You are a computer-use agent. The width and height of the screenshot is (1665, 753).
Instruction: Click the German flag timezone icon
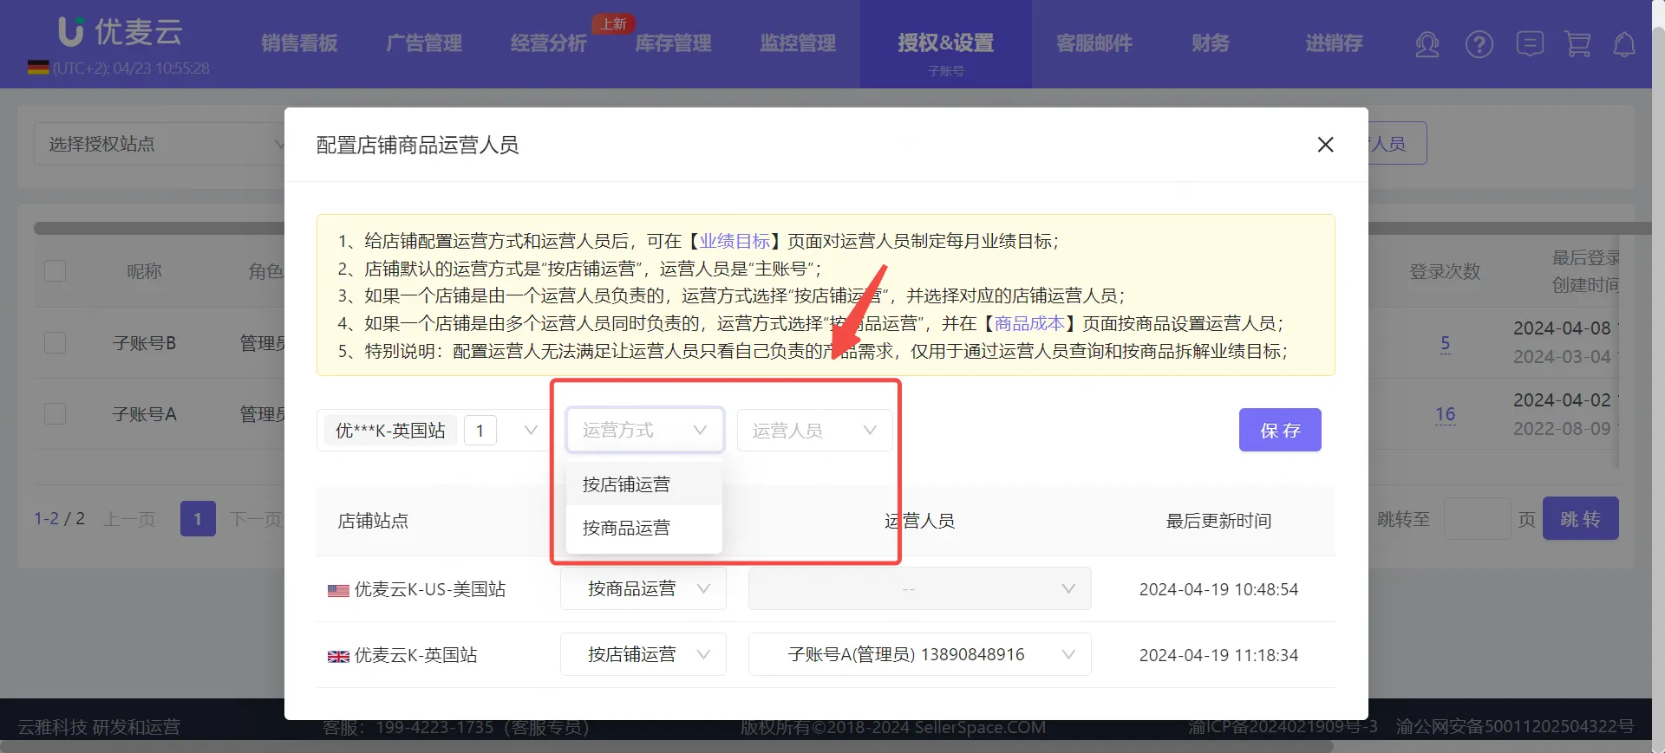pos(38,68)
